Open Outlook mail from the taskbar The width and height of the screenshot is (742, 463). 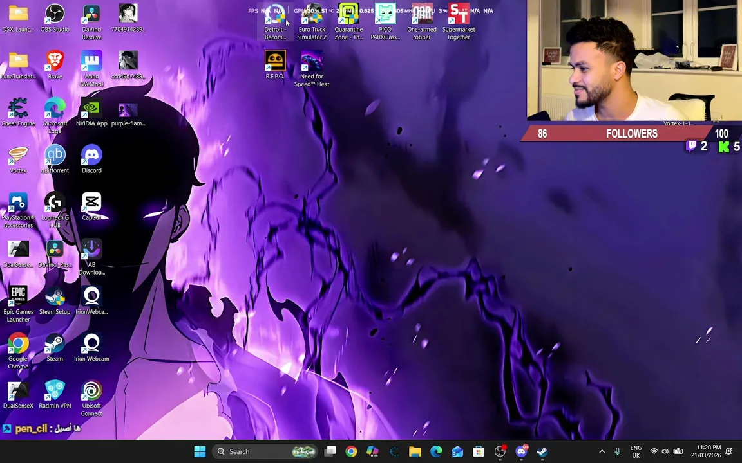coord(457,451)
